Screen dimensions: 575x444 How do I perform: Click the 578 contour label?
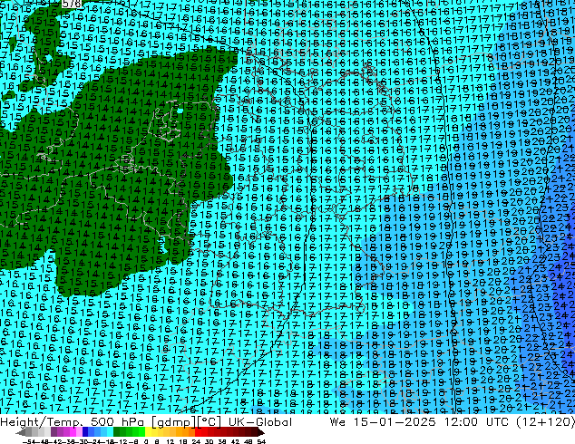tap(73, 4)
